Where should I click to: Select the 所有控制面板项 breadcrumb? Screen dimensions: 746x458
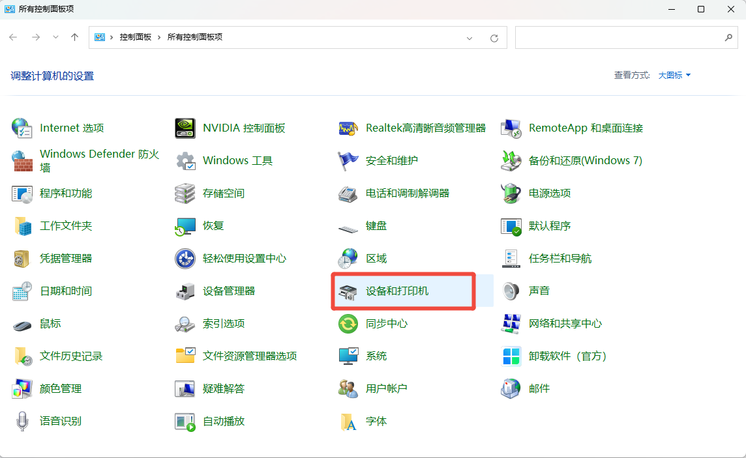[194, 37]
